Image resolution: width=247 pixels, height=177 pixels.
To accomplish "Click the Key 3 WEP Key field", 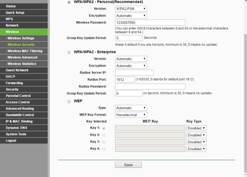I will 150,142.
